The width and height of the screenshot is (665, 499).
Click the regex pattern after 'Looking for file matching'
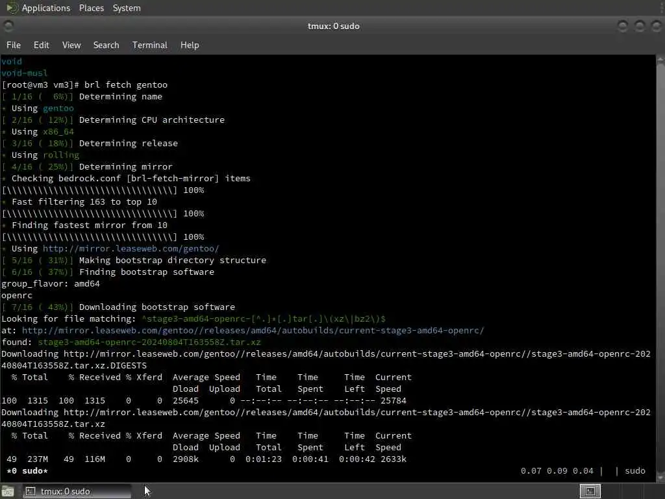pos(264,318)
